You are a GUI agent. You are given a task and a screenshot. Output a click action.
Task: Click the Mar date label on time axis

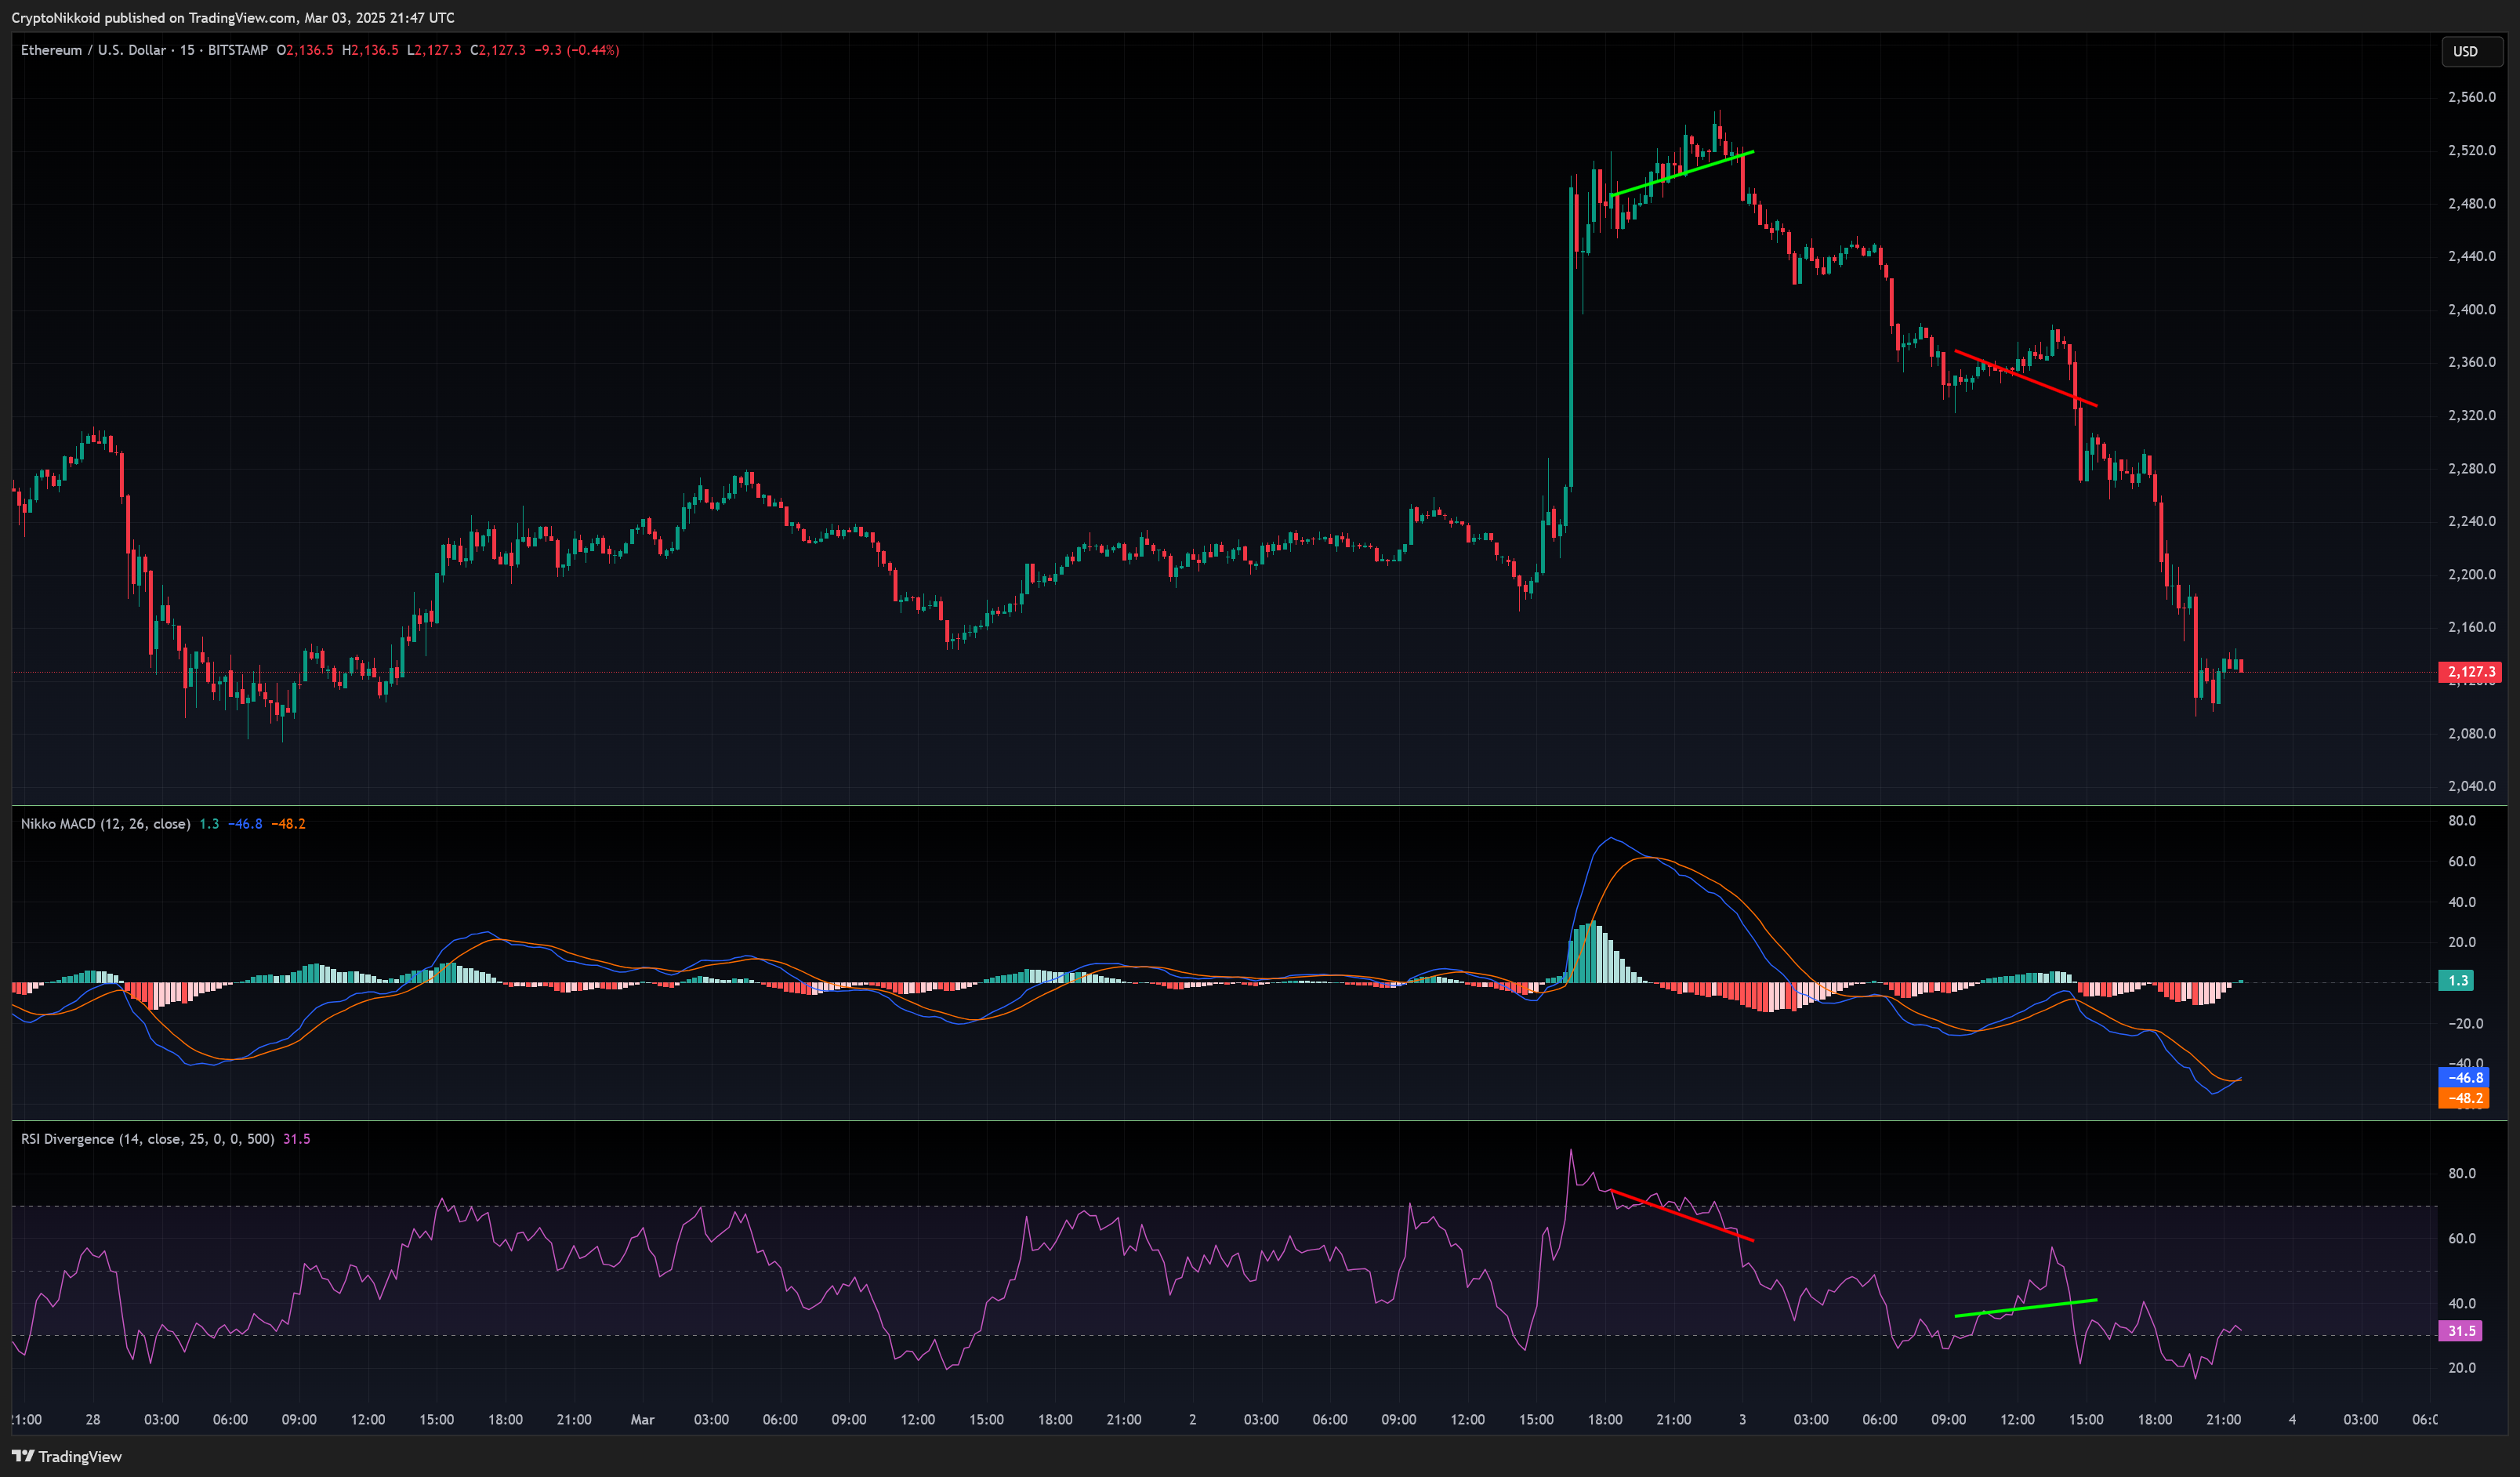[x=643, y=1420]
